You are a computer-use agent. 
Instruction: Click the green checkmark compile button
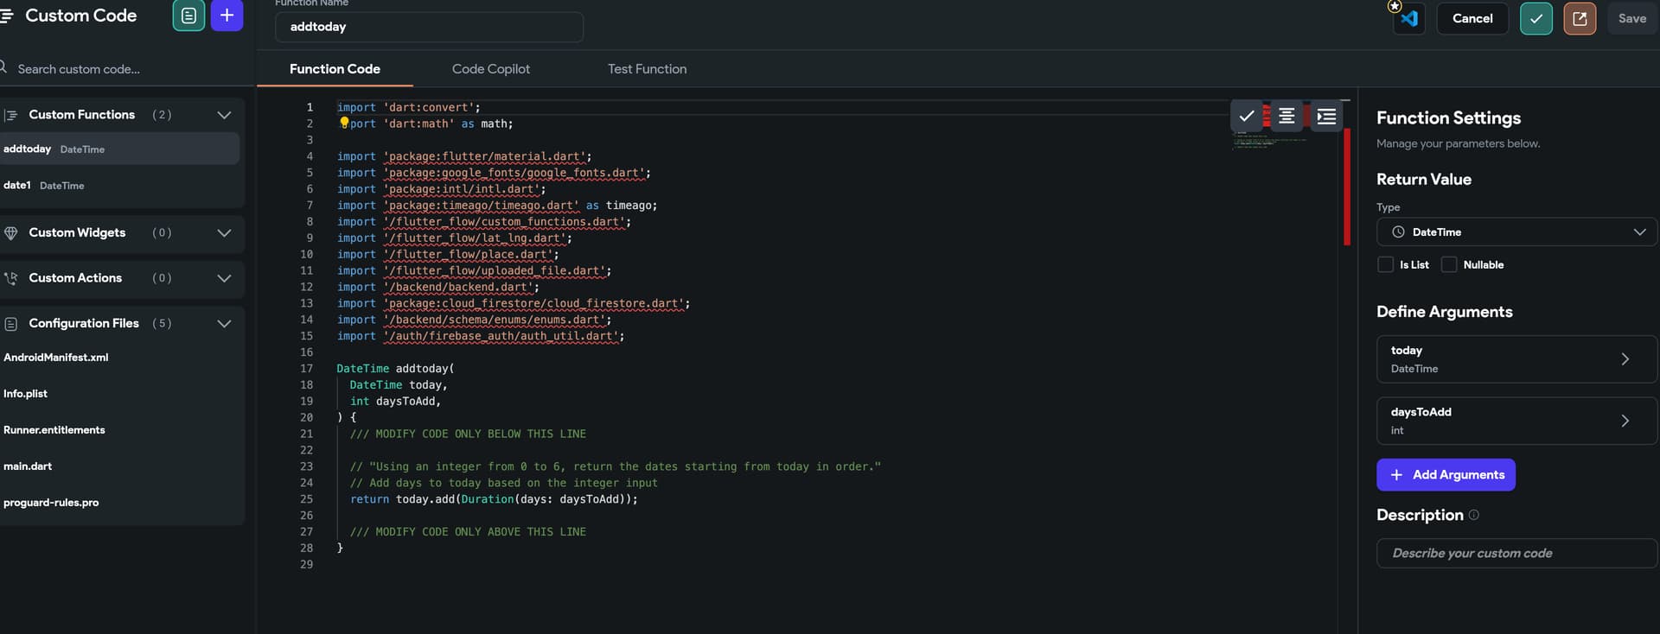click(1536, 18)
